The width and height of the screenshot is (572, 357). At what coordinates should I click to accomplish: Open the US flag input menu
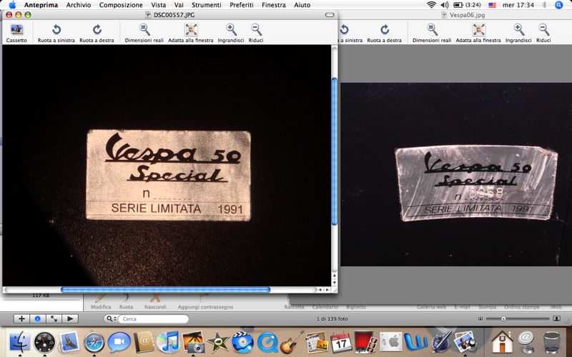(x=492, y=5)
